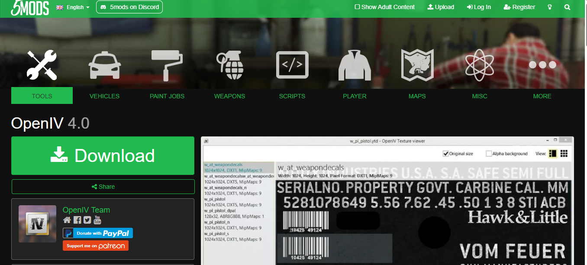
Task: Expand the three-dots More menu
Action: pyautogui.click(x=542, y=65)
